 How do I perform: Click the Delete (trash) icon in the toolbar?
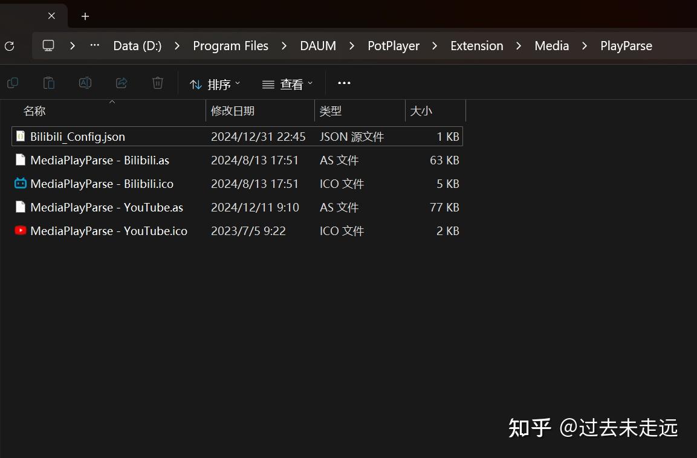(x=158, y=83)
